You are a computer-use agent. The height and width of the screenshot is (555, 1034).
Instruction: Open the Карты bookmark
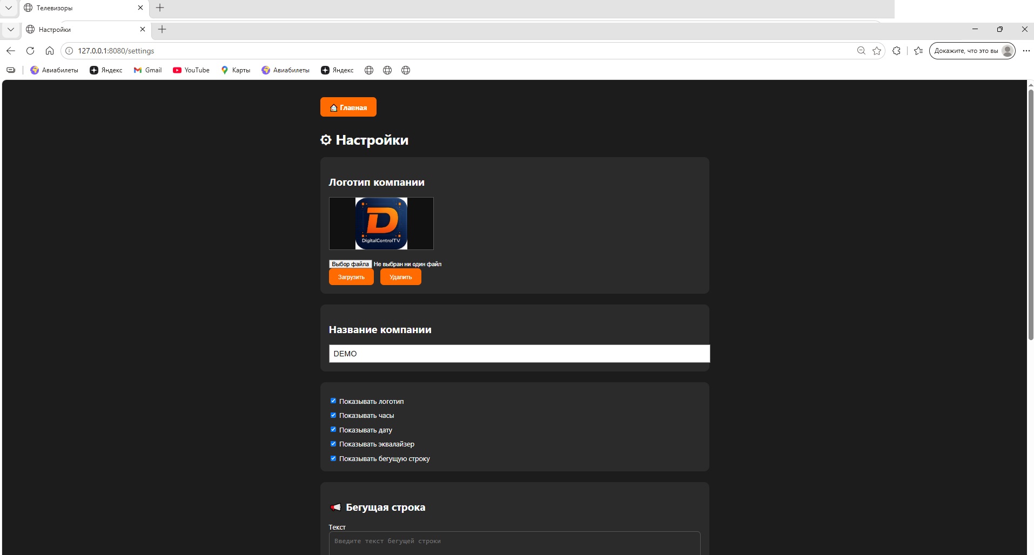(x=236, y=70)
